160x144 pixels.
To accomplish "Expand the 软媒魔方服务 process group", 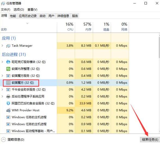I will pyautogui.click(x=2, y=76).
